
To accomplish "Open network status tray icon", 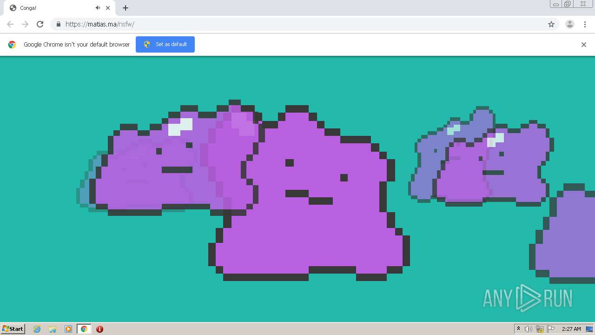I will [540, 329].
